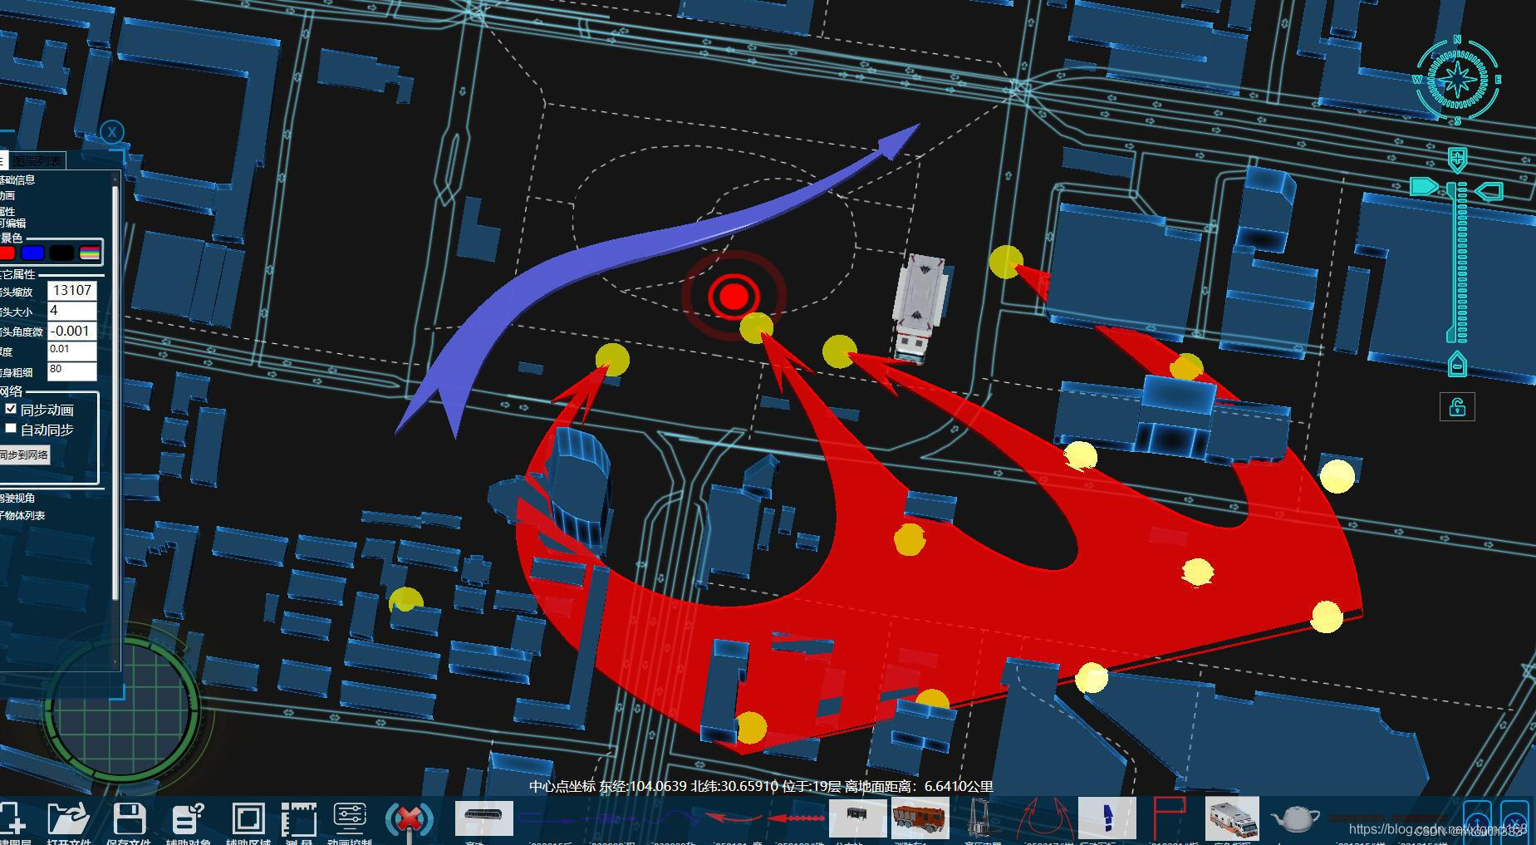Select the 测量 ruler measurement tool
The image size is (1536, 845).
pyautogui.click(x=299, y=819)
